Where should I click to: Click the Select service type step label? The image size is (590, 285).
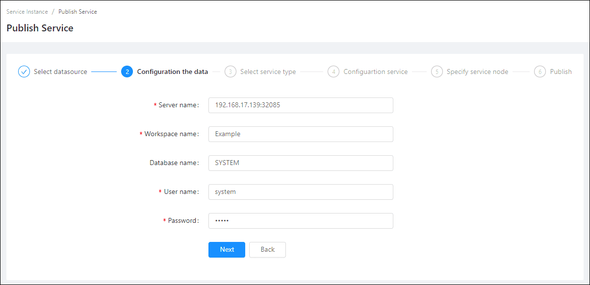[x=268, y=71]
